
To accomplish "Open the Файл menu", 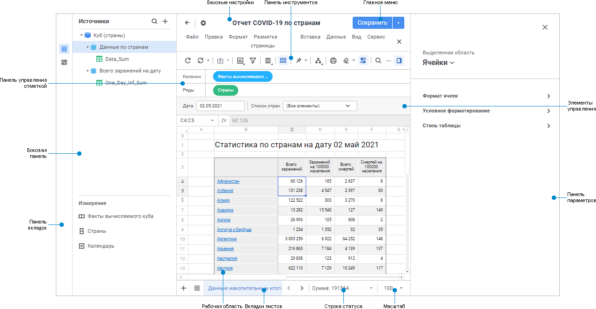I will click(x=192, y=37).
